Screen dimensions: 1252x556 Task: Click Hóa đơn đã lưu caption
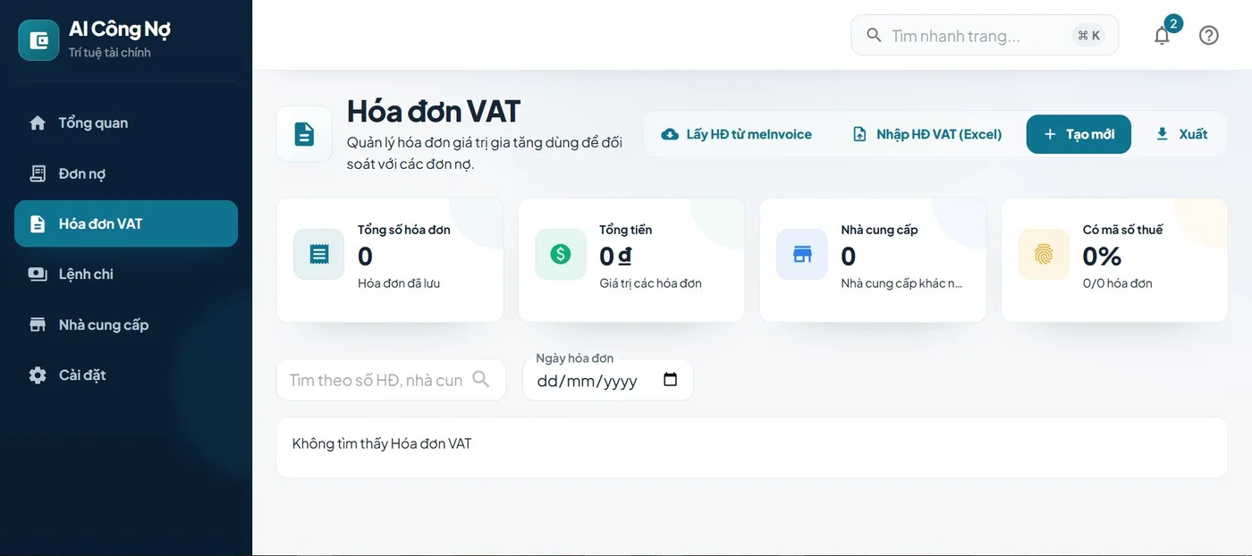click(399, 283)
